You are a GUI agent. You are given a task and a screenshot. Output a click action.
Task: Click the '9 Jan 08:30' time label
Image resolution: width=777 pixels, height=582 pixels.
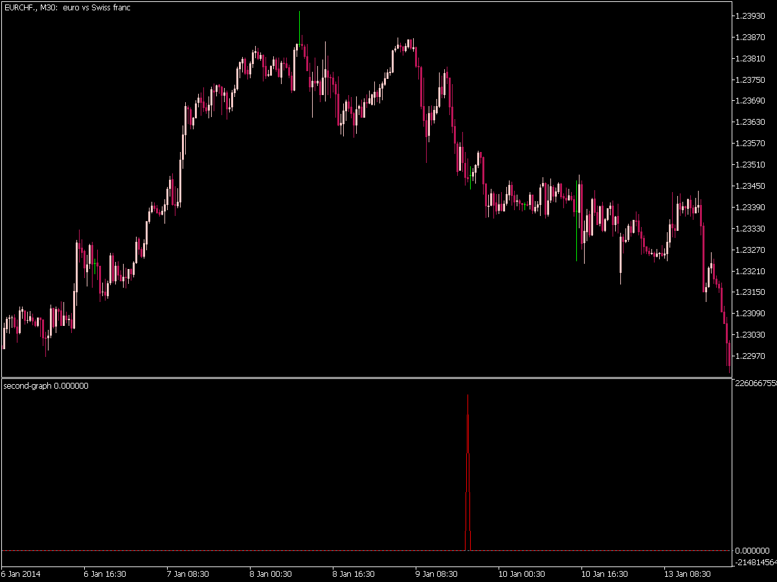436,574
